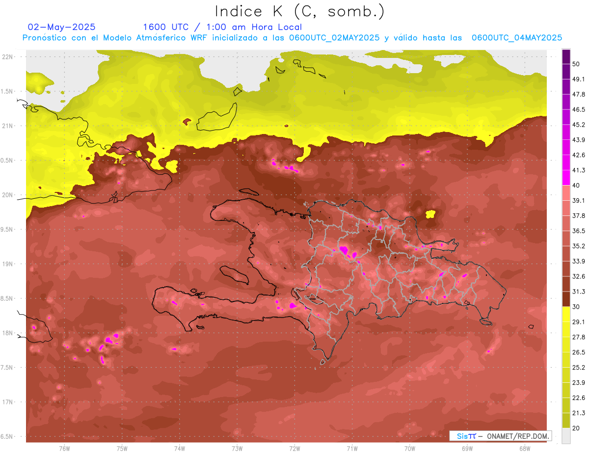This screenshot has width=589, height=455.
Task: Click the "17N" latitude label
Action: (x=8, y=402)
